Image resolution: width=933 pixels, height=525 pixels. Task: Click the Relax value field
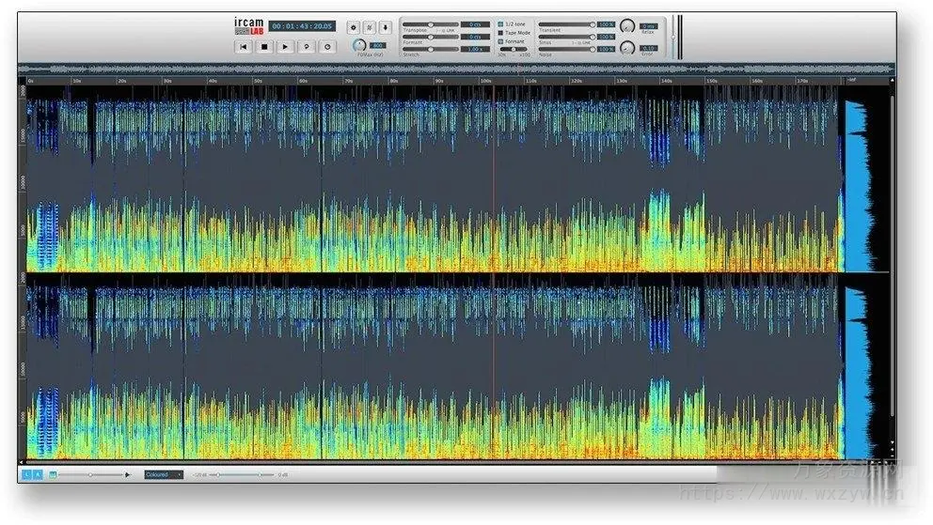point(648,26)
